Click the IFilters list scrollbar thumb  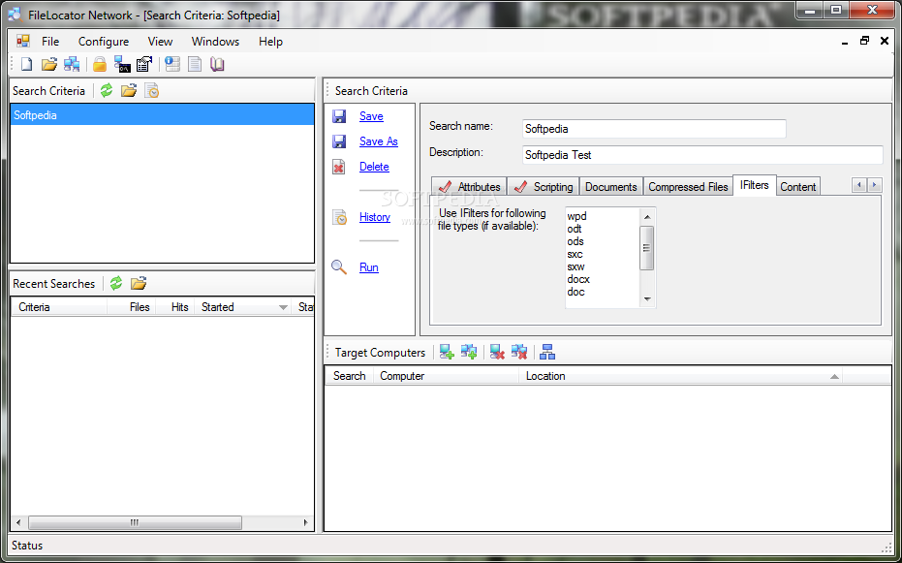(x=647, y=248)
